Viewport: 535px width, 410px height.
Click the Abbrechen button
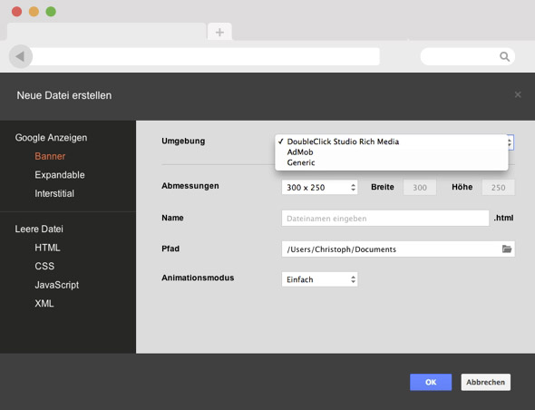pos(485,382)
